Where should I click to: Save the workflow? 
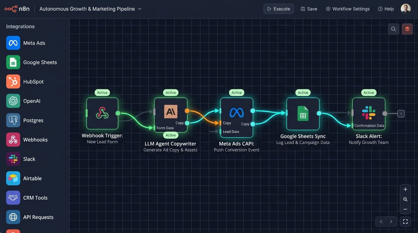309,9
